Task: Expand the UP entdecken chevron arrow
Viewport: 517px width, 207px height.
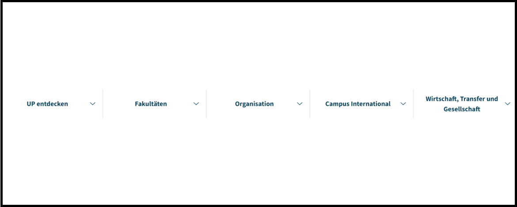Action: (92, 104)
